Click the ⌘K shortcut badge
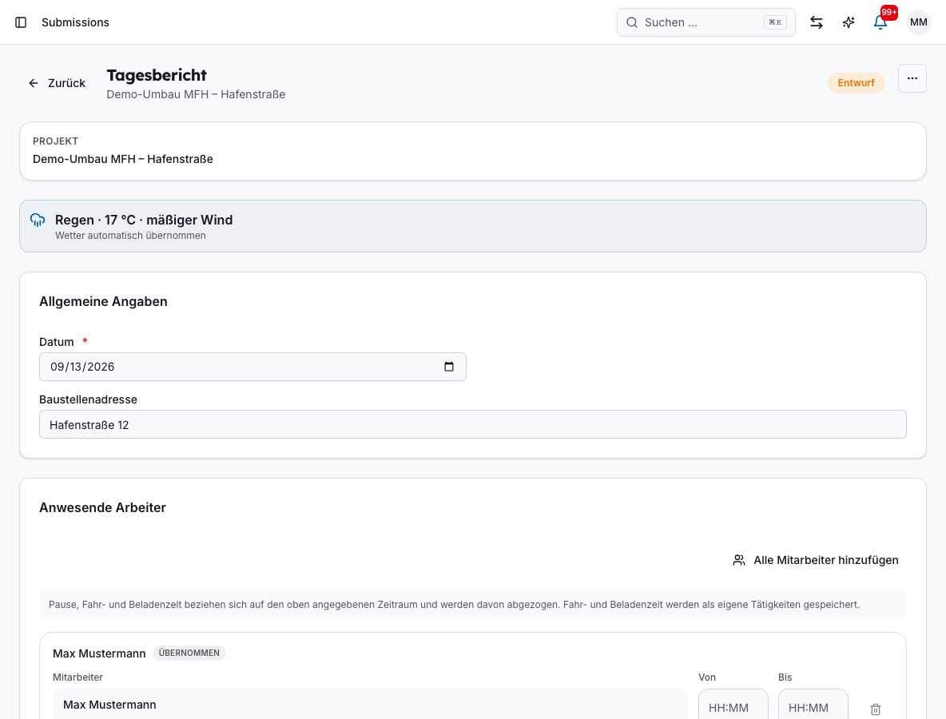This screenshot has width=946, height=719. click(x=775, y=22)
